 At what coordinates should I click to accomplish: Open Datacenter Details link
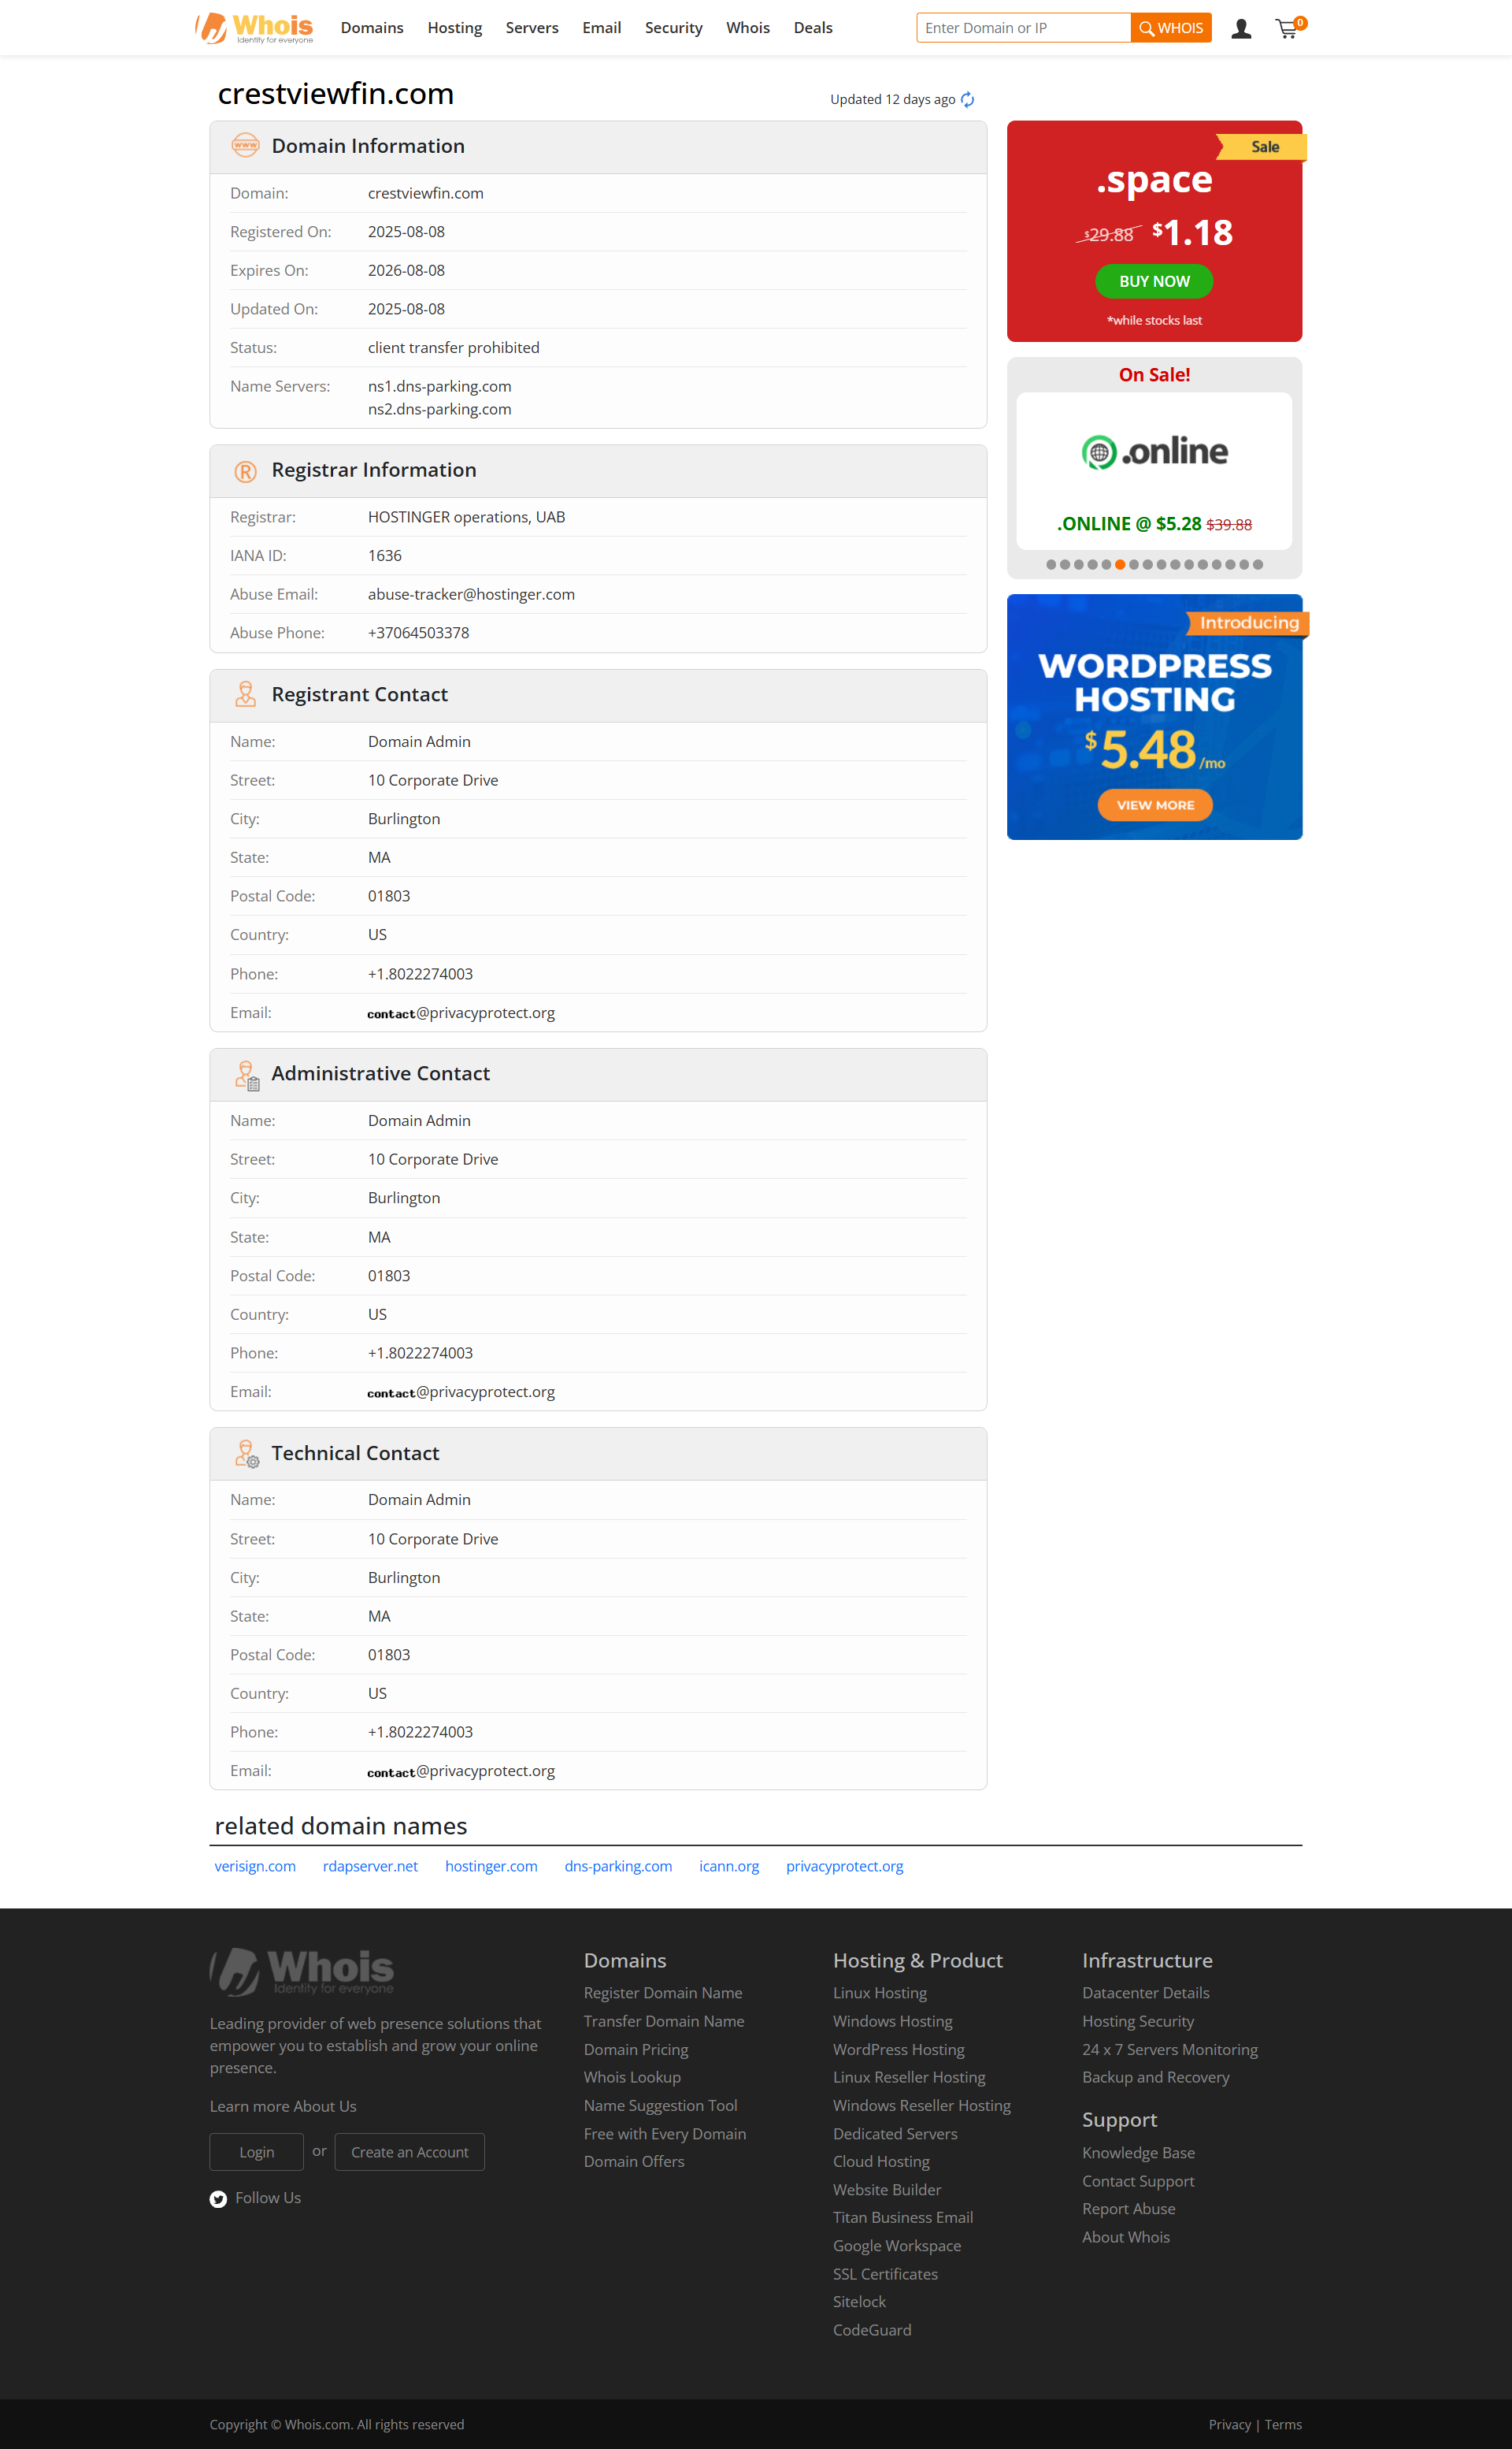click(x=1145, y=1993)
